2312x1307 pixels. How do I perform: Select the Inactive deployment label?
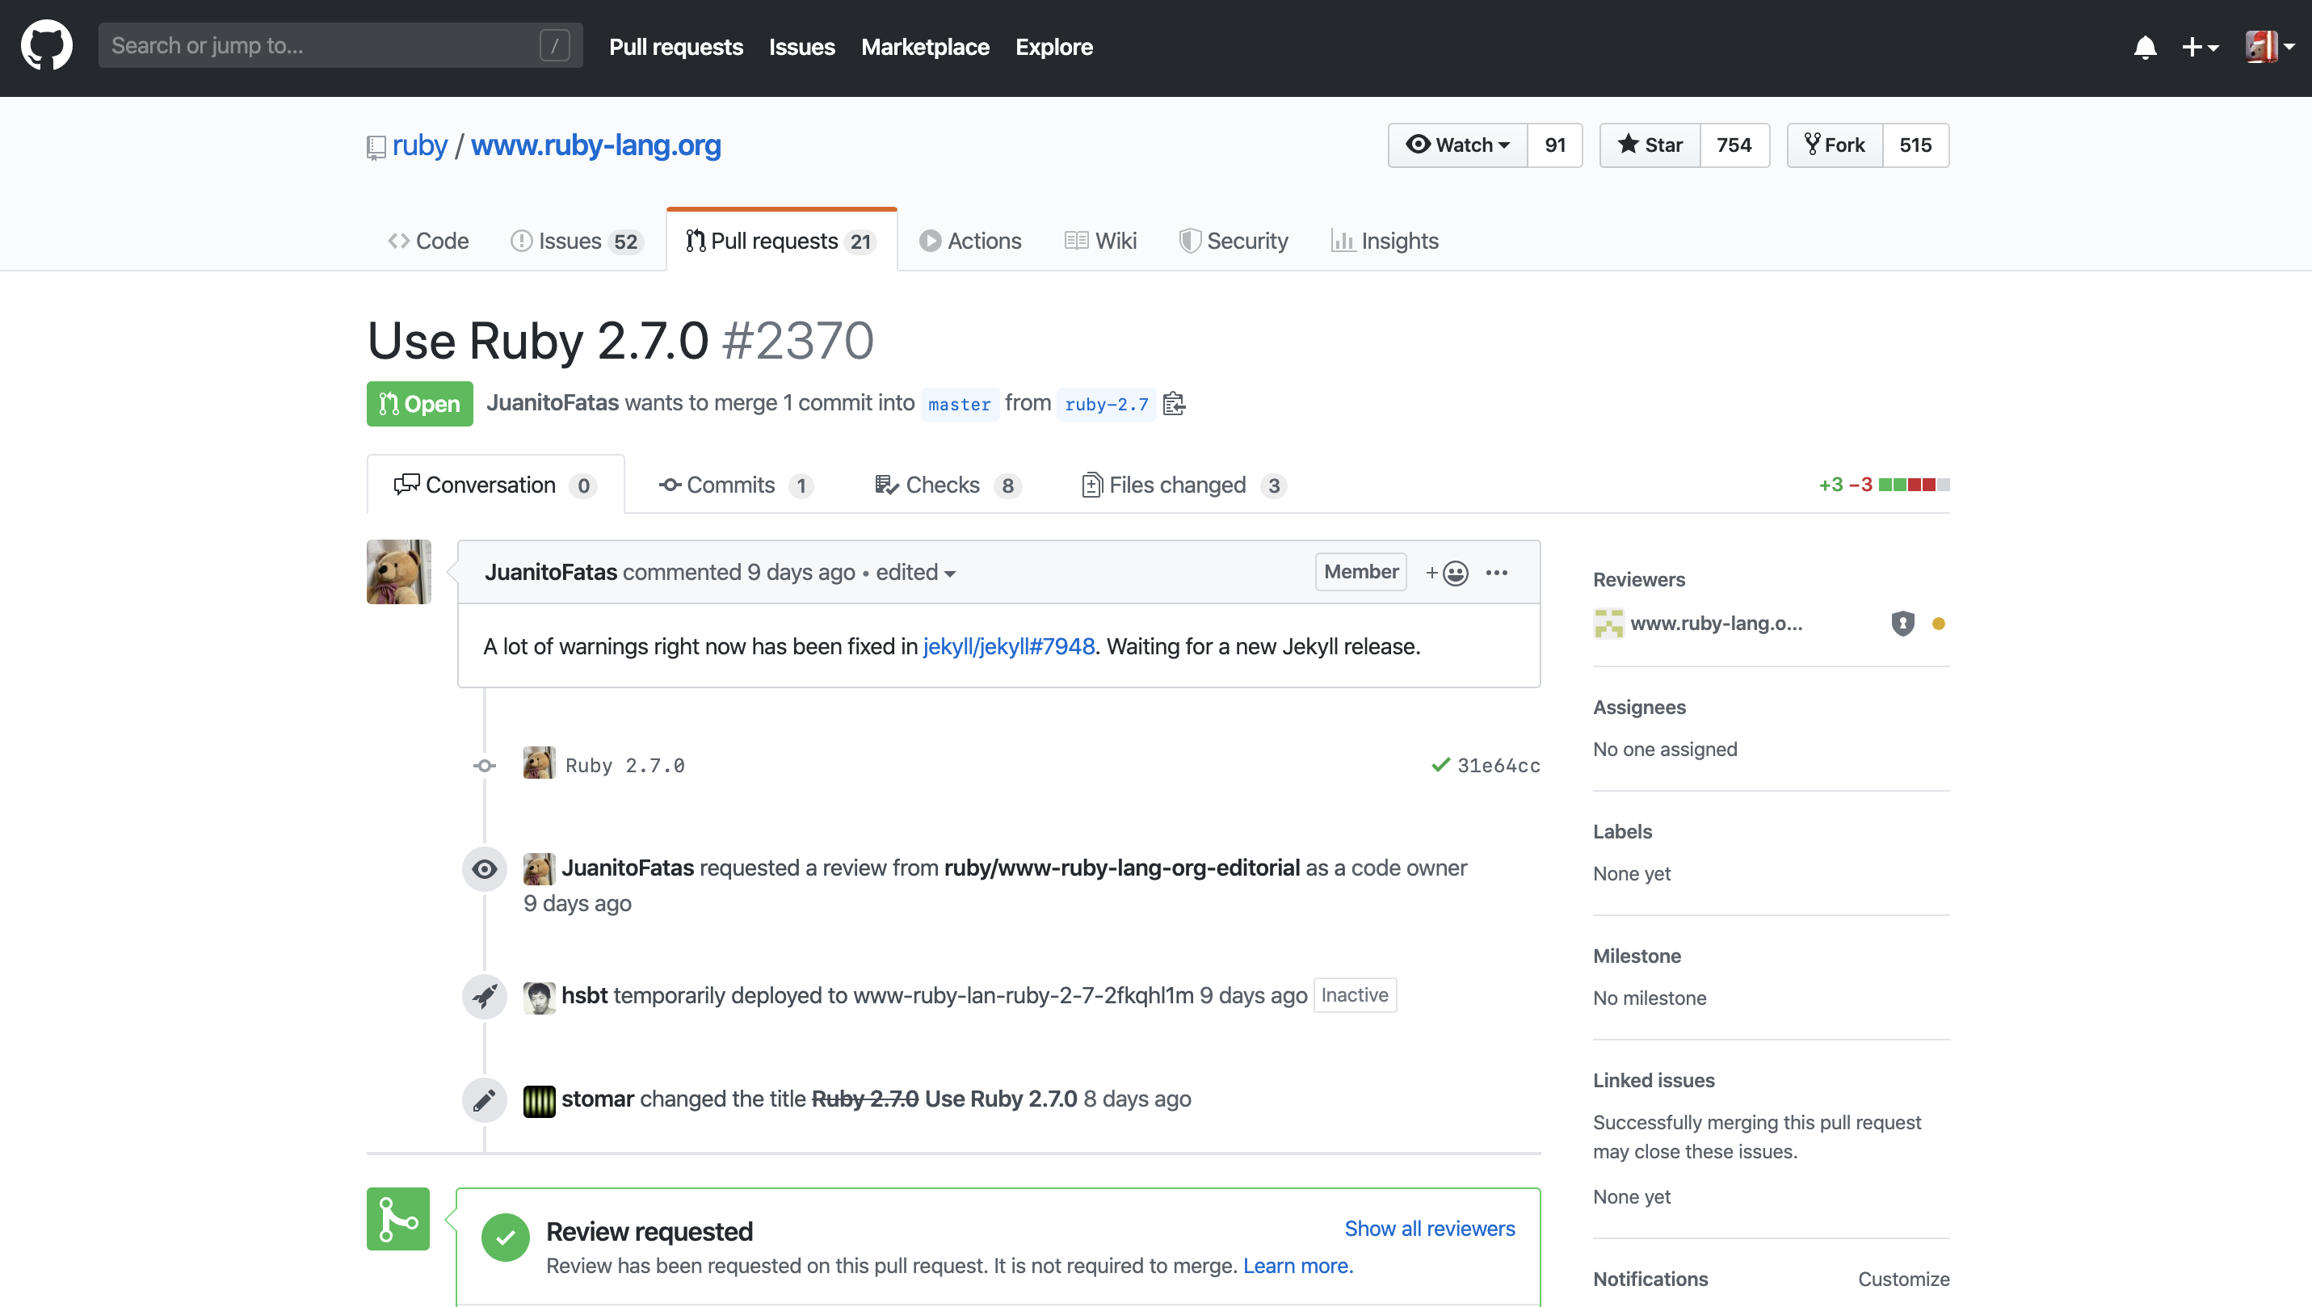[1355, 995]
